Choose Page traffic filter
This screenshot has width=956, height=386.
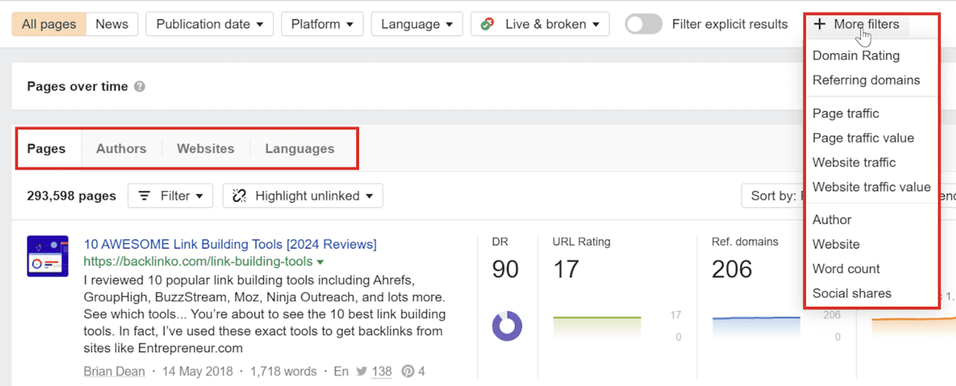pos(846,113)
